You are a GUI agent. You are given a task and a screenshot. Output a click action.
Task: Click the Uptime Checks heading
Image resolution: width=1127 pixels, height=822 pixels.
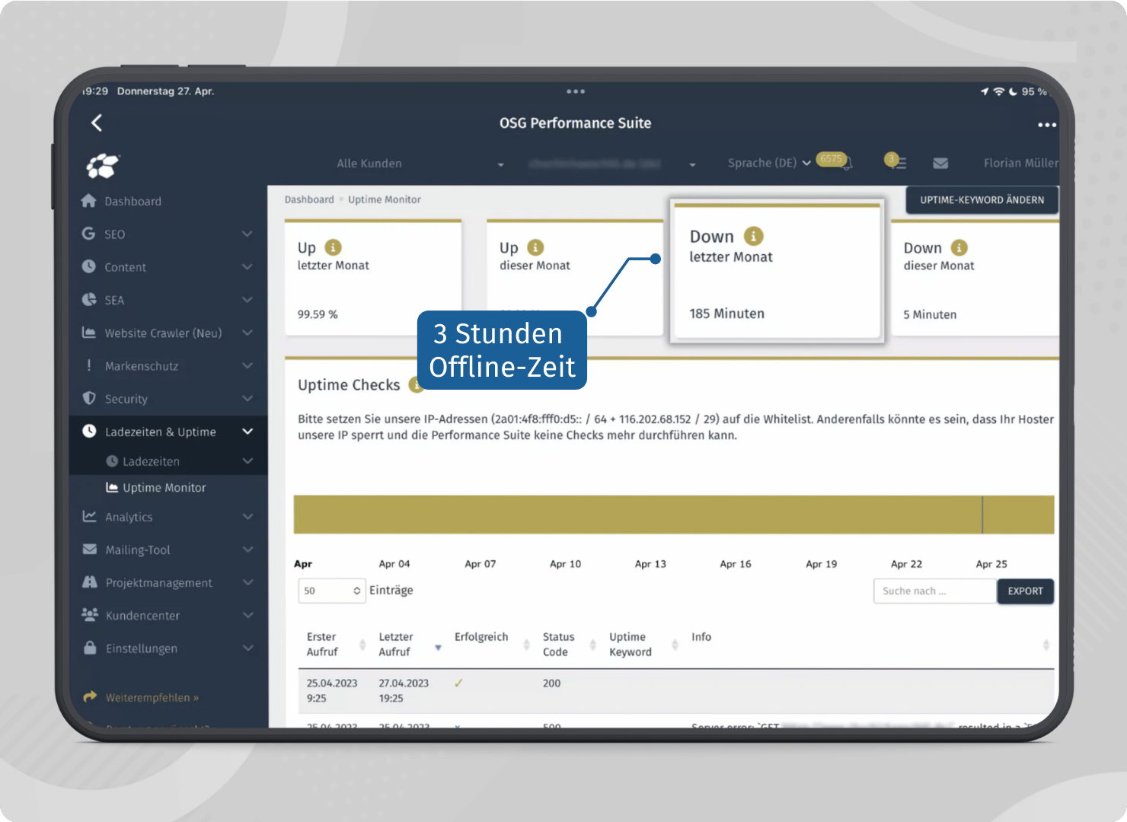(x=349, y=385)
